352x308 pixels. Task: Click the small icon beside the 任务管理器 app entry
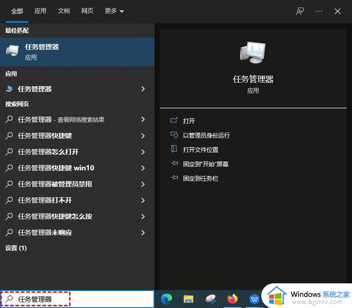9,89
